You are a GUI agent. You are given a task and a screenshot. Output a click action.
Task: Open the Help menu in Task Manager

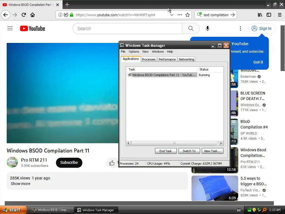click(170, 52)
